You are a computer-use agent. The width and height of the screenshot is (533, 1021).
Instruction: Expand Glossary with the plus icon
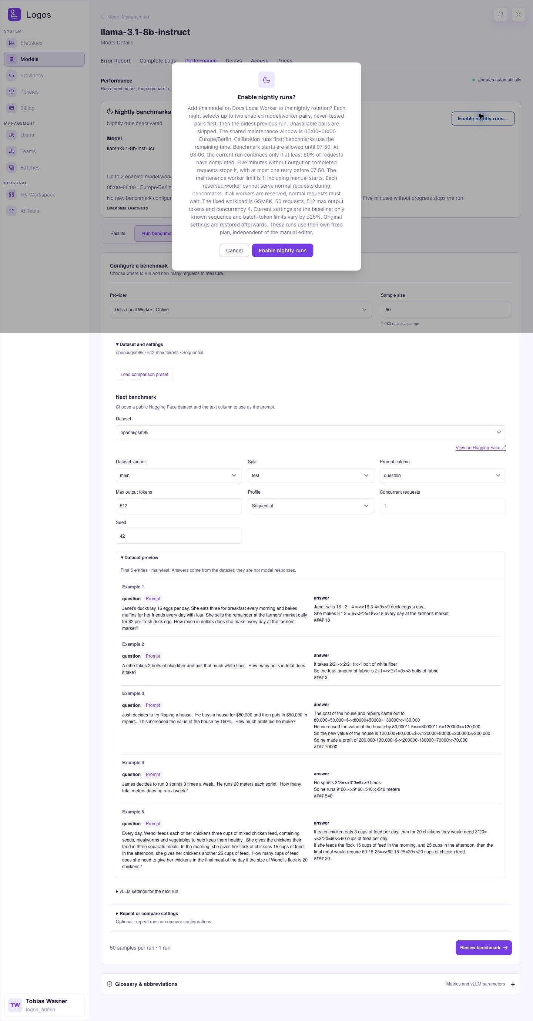click(x=513, y=984)
